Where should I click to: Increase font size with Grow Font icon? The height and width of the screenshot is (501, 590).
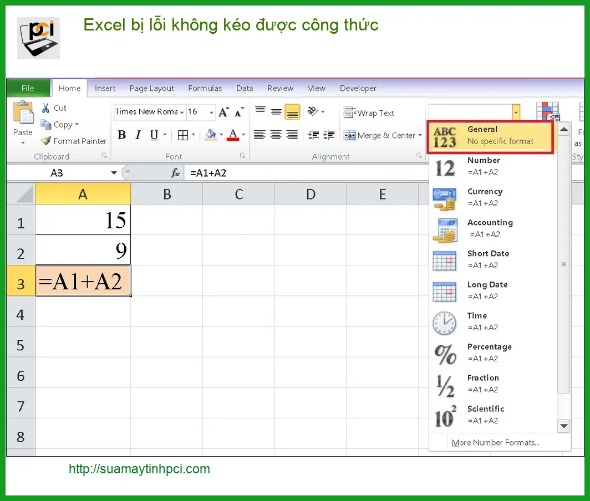pos(223,112)
